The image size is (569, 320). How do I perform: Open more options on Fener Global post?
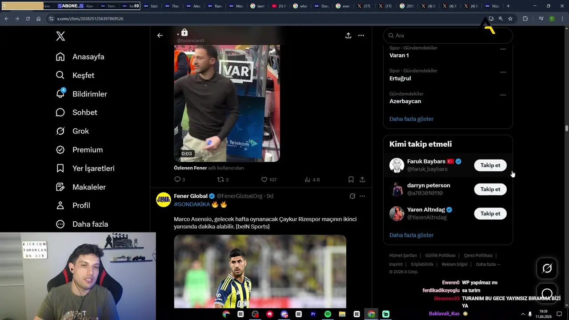[362, 196]
